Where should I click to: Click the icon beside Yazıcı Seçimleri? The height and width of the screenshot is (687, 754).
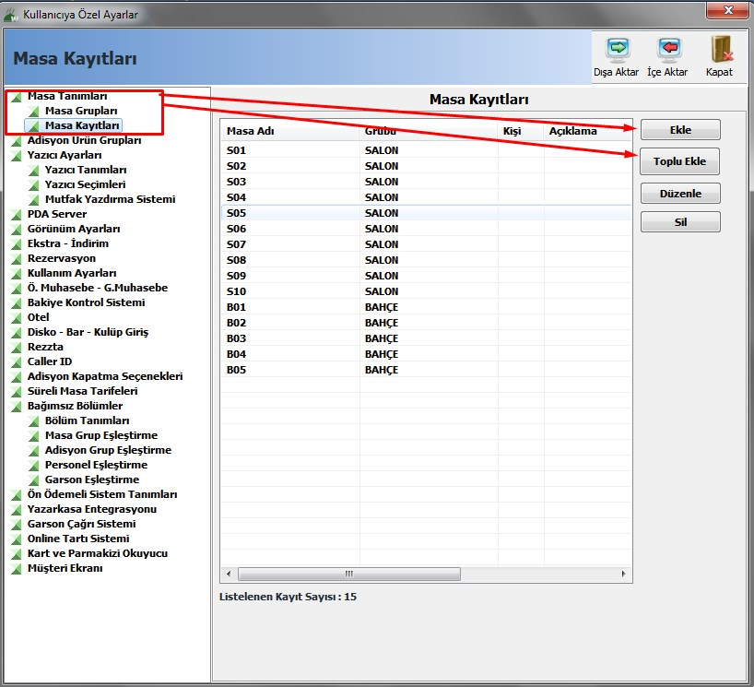[34, 185]
